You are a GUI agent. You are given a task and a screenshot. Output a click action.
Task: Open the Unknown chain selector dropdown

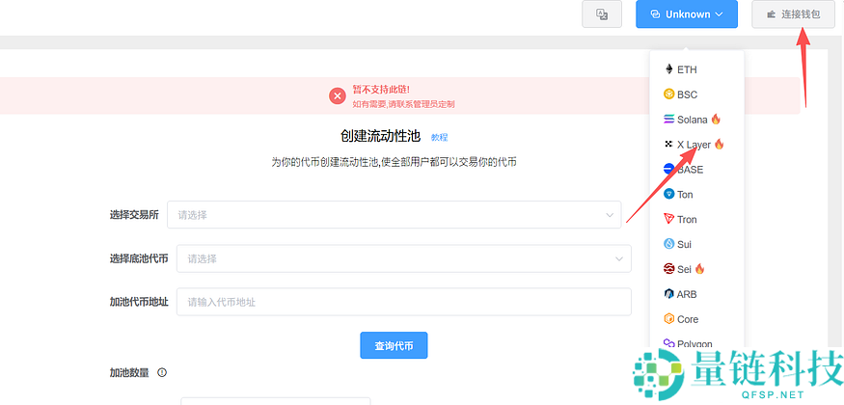pos(686,14)
